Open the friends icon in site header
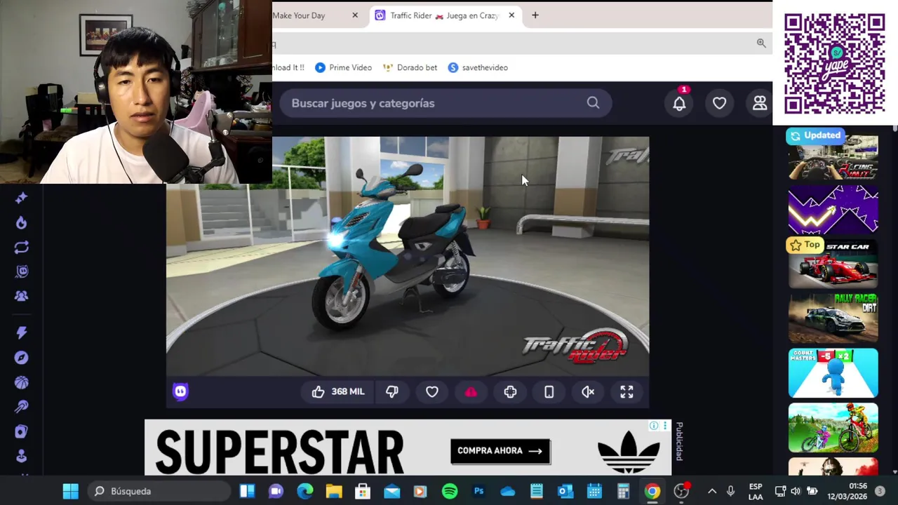 pos(760,103)
